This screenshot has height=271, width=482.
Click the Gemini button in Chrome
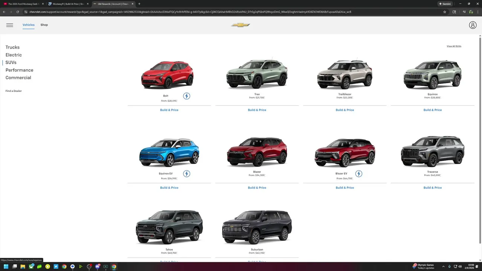445,4
